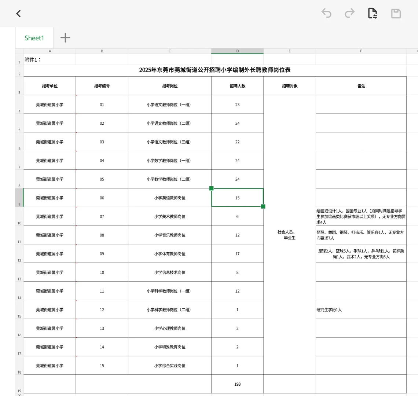Click remark cell starting with 琵琶、舞蹈
The width and height of the screenshot is (418, 396).
pos(361,235)
